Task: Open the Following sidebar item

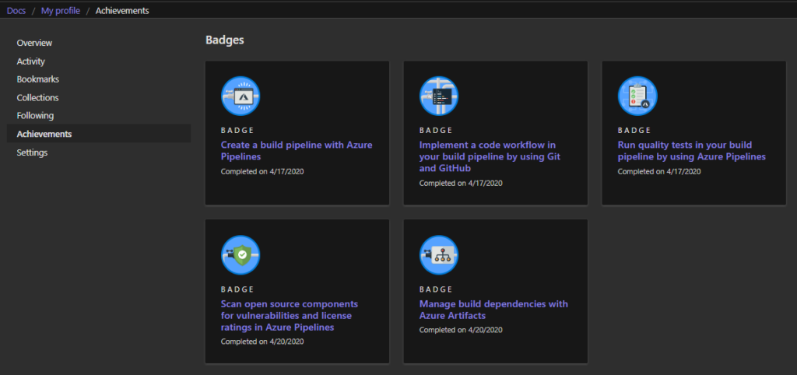Action: point(35,115)
